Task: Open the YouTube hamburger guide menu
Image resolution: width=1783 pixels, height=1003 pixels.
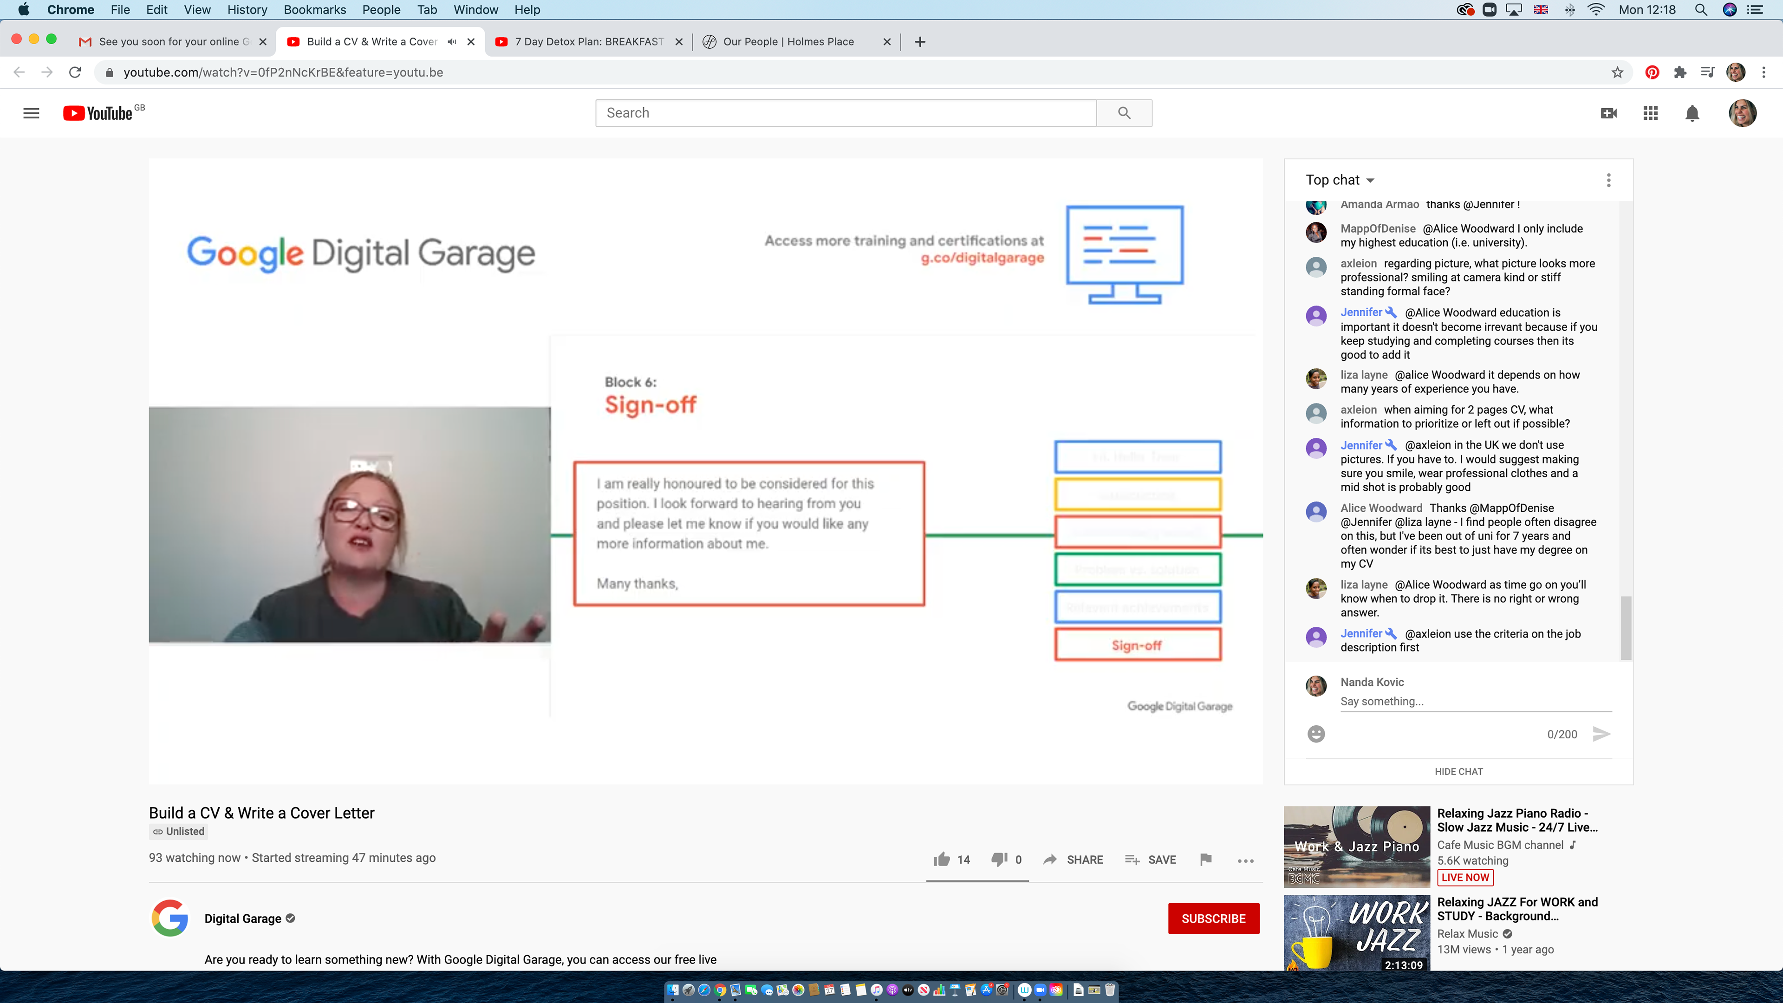Action: [31, 113]
